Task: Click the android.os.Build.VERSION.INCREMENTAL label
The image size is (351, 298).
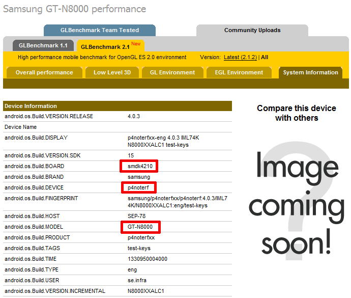Action: pos(55,291)
